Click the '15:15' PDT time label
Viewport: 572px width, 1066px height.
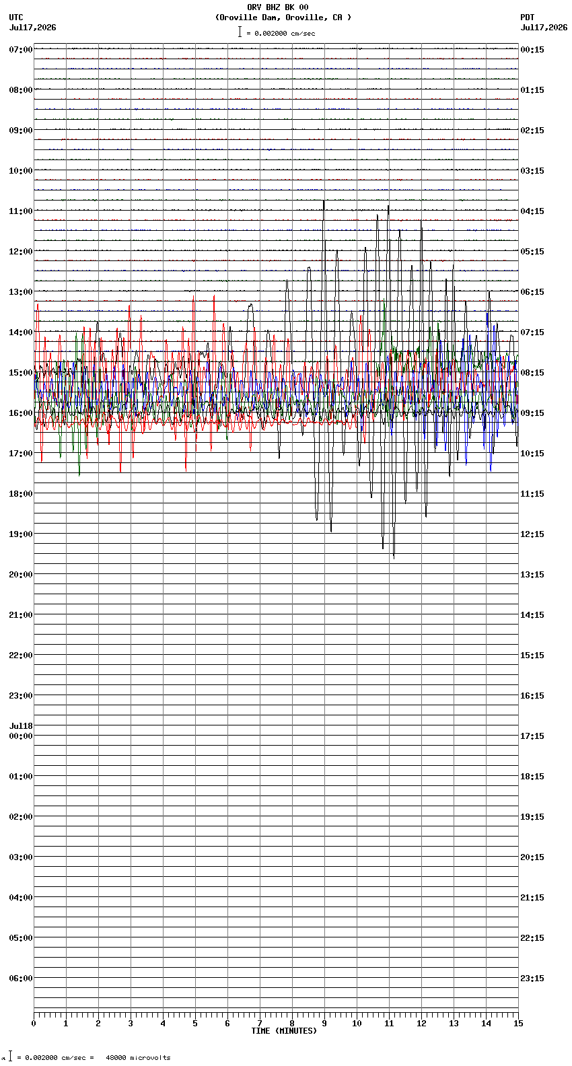532,655
